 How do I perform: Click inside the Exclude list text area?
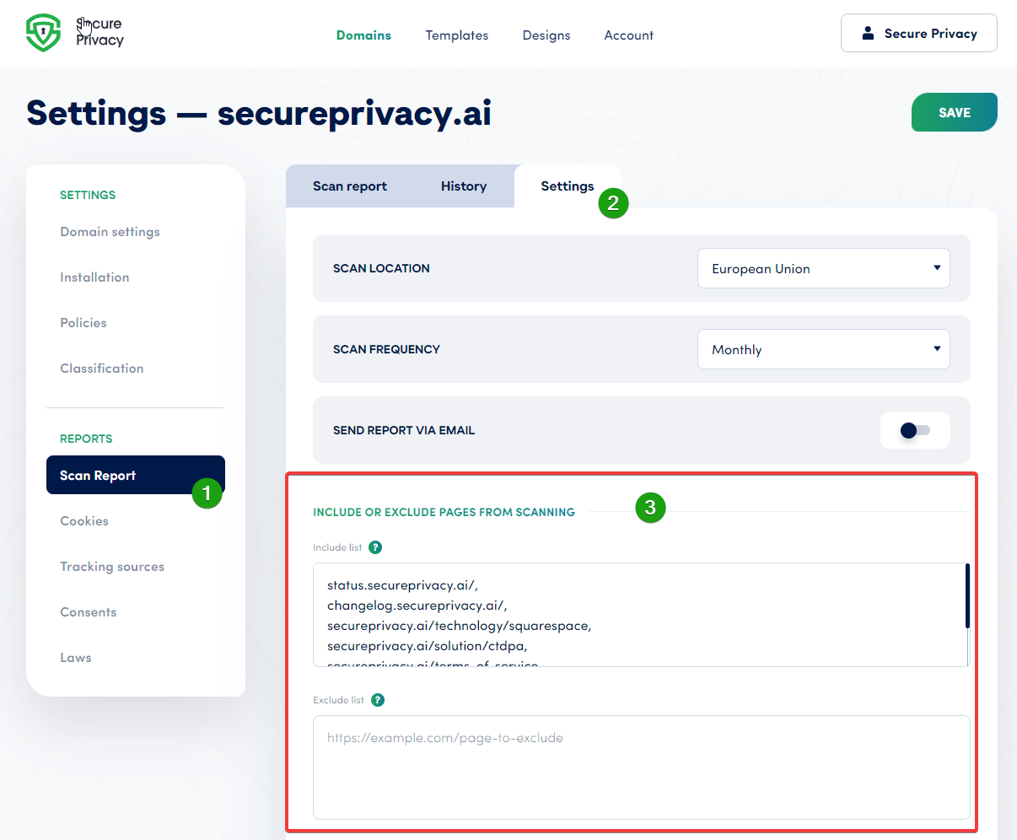tap(641, 767)
